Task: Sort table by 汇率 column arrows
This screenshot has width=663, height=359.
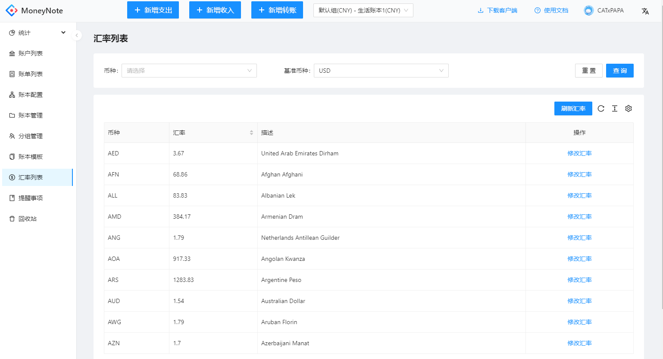Action: tap(251, 133)
